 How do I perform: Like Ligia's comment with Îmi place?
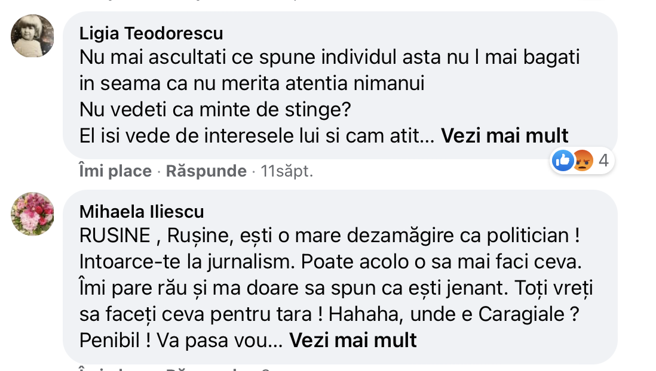tap(115, 172)
